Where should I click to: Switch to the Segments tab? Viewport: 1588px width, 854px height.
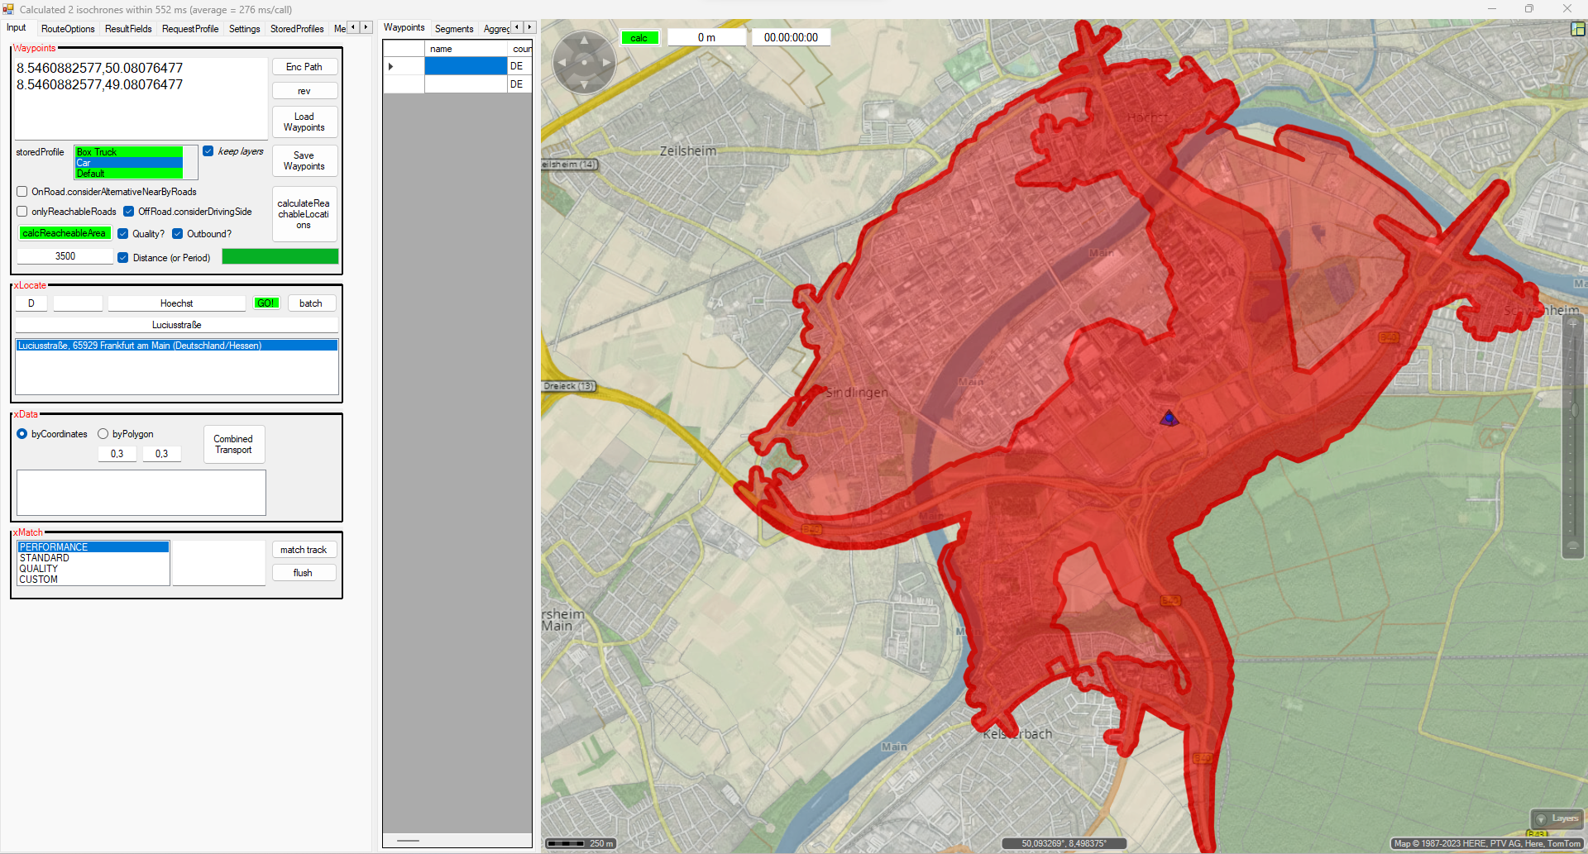(453, 29)
